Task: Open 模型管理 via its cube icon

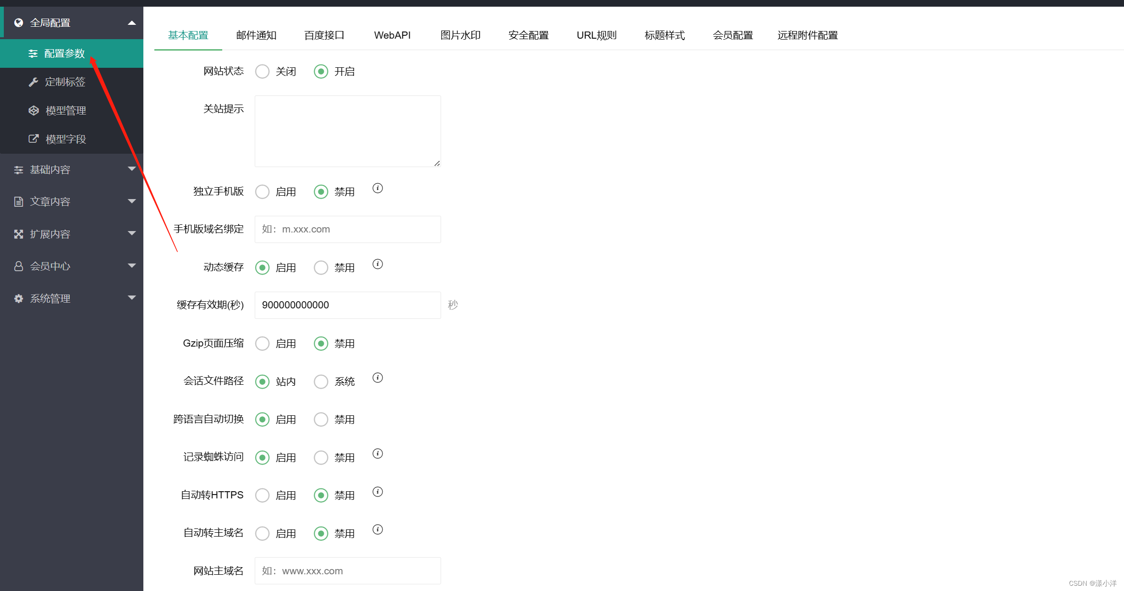Action: (x=33, y=110)
